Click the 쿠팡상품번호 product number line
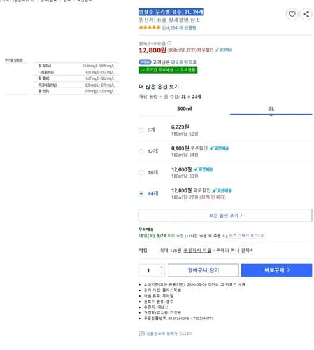The height and width of the screenshot is (350, 314). point(178,318)
